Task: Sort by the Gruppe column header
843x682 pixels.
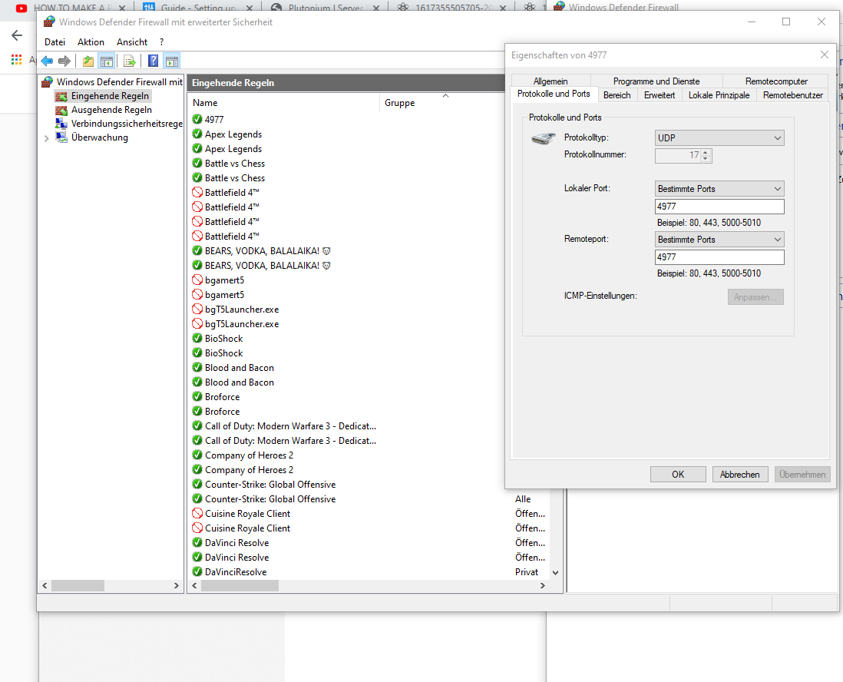Action: [x=399, y=103]
